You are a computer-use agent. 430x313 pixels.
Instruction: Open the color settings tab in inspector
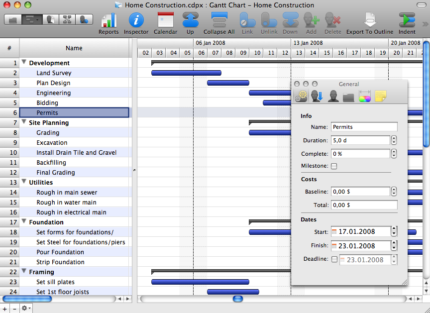coord(364,96)
